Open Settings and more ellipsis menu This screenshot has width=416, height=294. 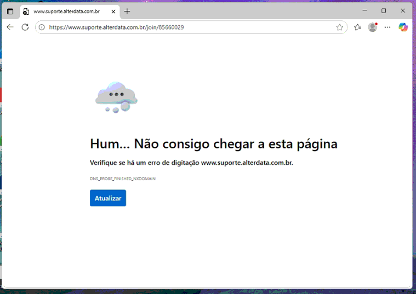pyautogui.click(x=387, y=27)
